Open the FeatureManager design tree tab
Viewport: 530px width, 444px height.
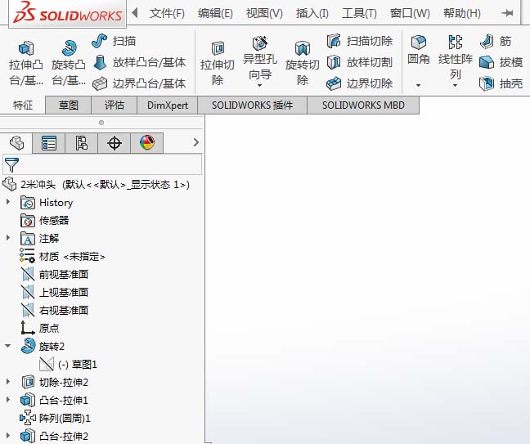[16, 143]
